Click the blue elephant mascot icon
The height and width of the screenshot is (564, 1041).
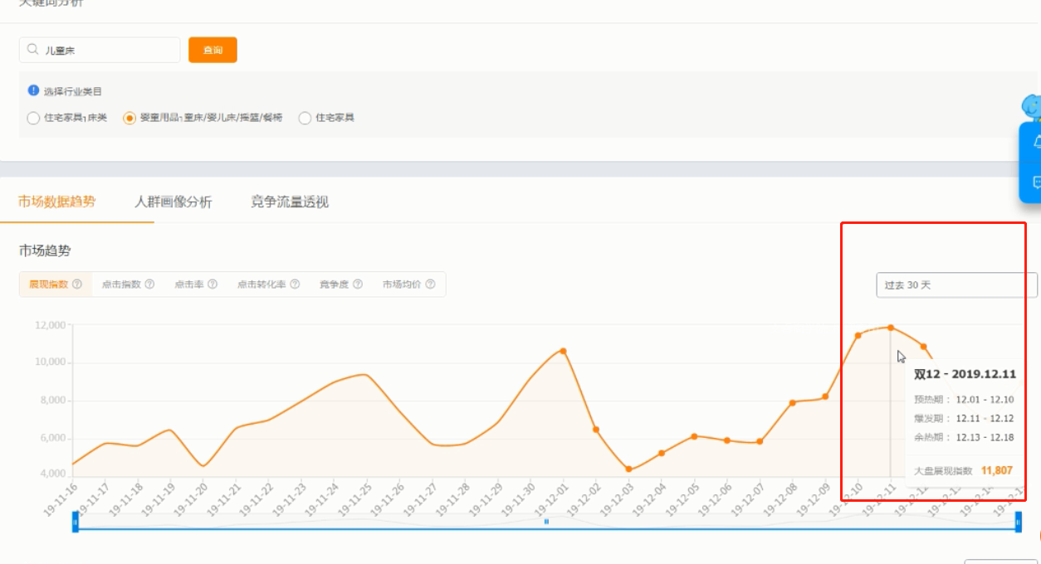[x=1031, y=108]
